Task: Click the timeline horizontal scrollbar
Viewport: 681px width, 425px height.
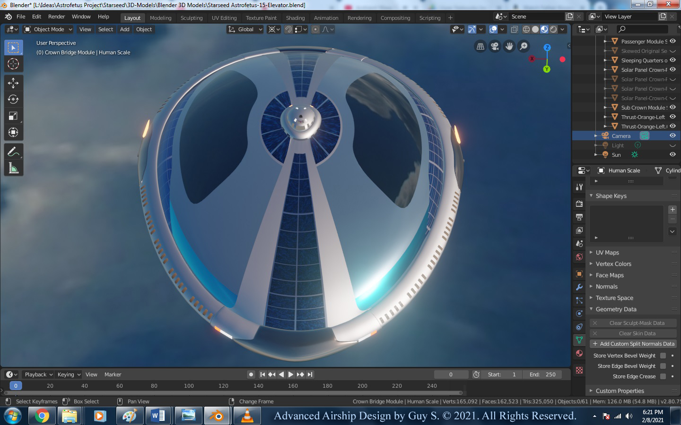Action: click(232, 392)
